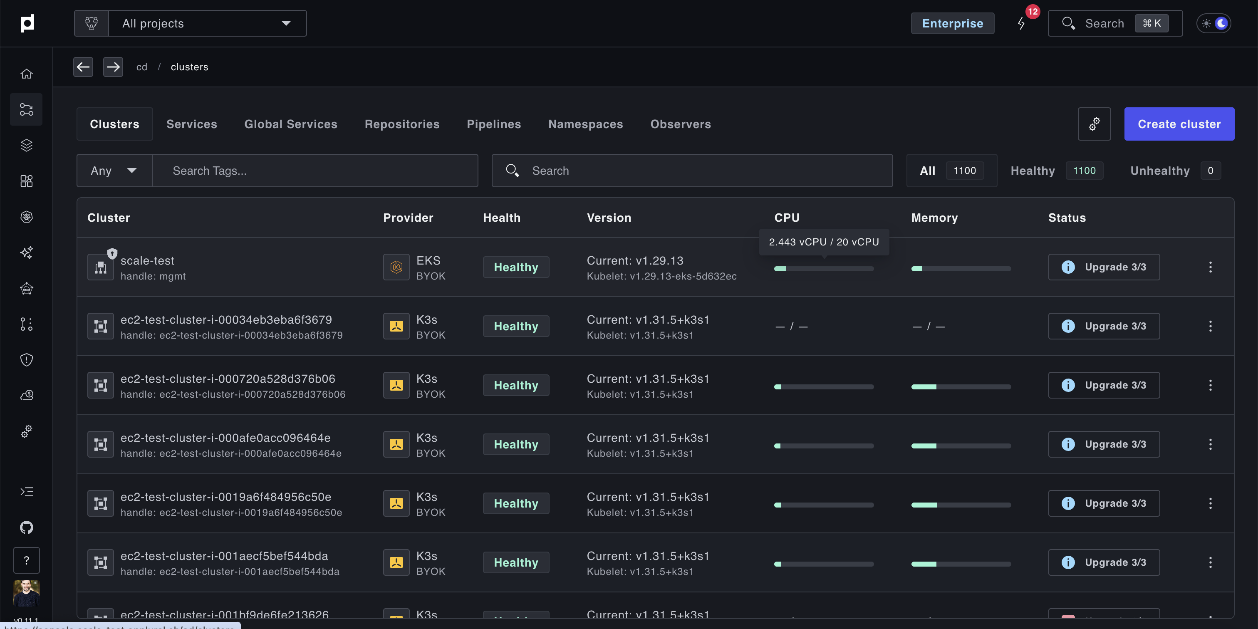1258x629 pixels.
Task: Open the global Search ⌘K box
Action: coord(1115,23)
